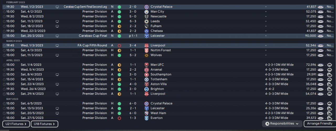This screenshot has height=131, width=336.
Task: Toggle checkmark for Crystal Palace 1/2/2023 fixture
Action: [x=4, y=7]
